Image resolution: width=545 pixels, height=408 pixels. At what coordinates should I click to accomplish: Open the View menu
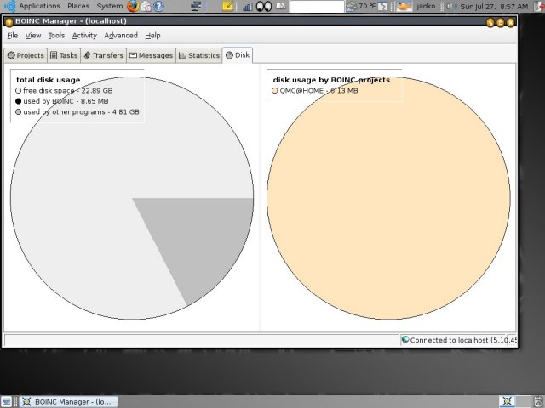click(33, 36)
